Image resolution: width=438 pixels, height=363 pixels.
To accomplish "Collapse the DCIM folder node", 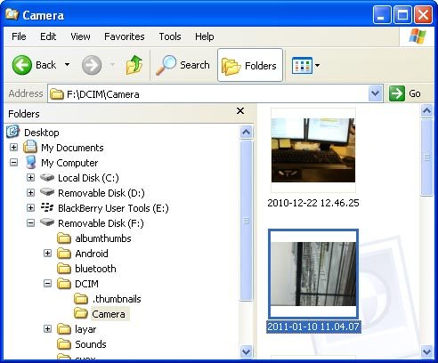I will tap(47, 284).
